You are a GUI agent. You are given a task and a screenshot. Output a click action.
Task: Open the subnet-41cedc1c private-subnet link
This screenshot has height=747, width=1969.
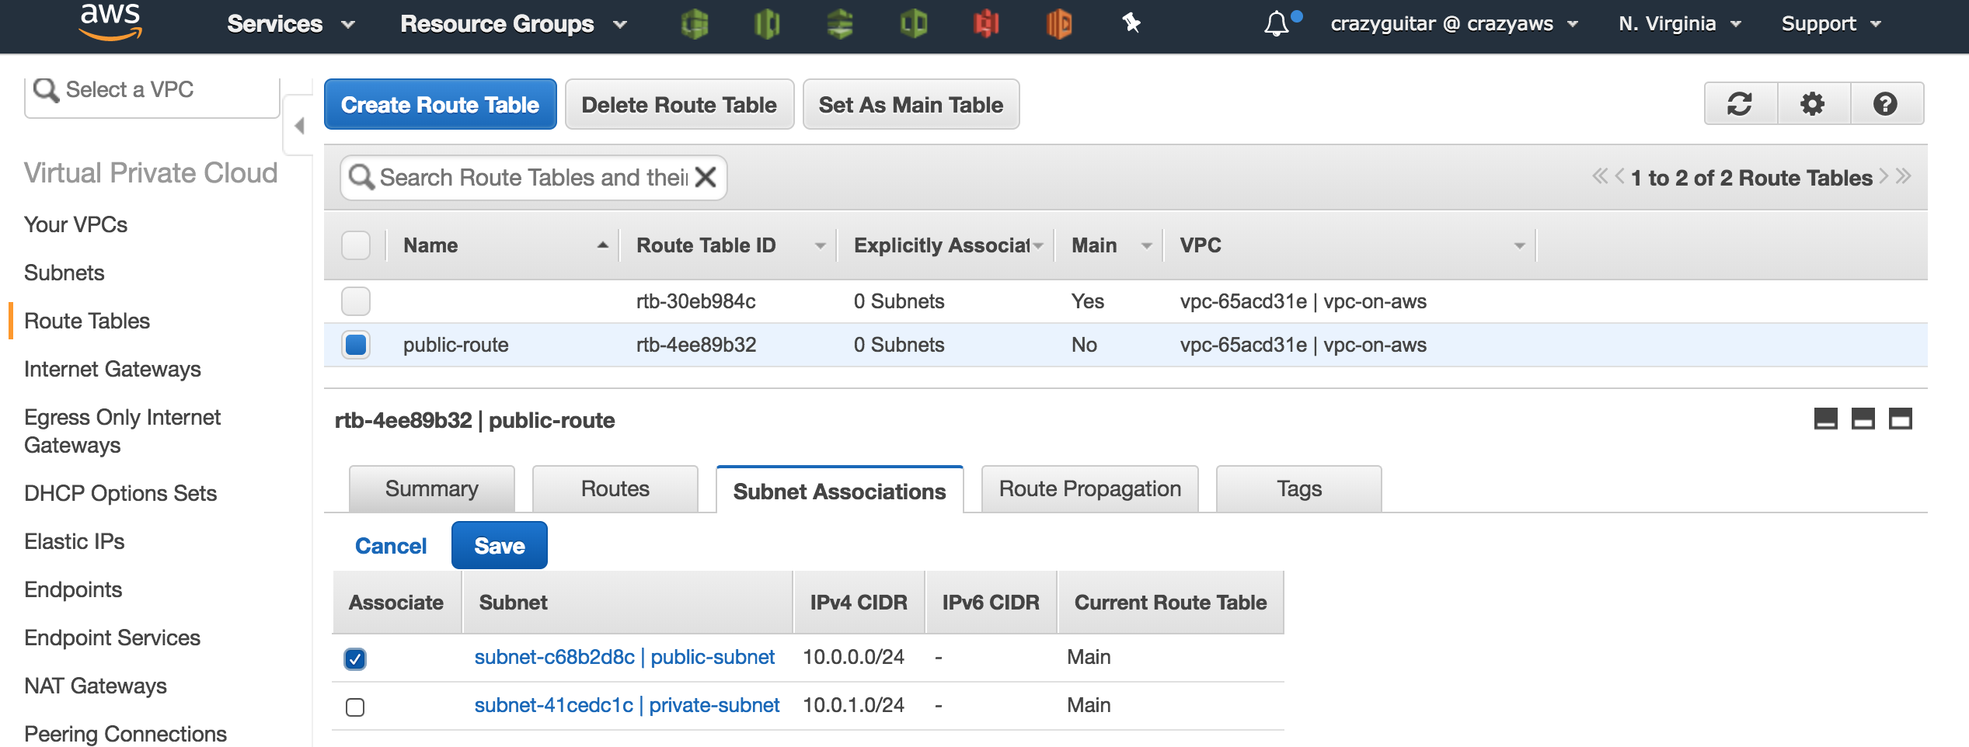[627, 705]
